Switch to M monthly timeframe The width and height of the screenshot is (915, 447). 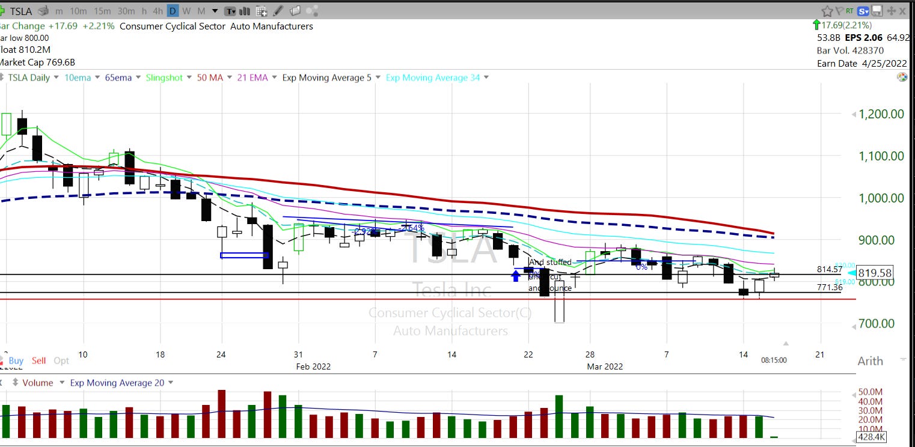pos(201,11)
